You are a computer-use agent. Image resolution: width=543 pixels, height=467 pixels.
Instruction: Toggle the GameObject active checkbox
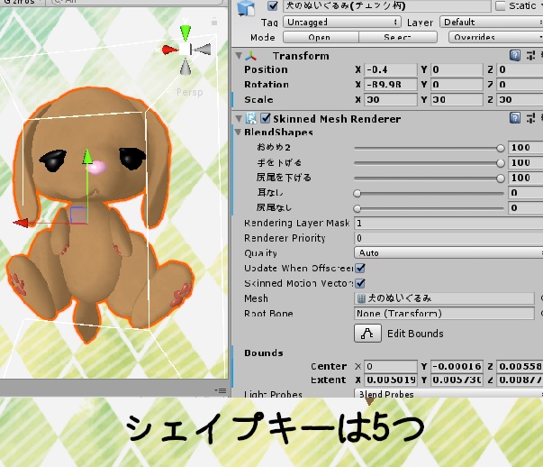point(273,5)
